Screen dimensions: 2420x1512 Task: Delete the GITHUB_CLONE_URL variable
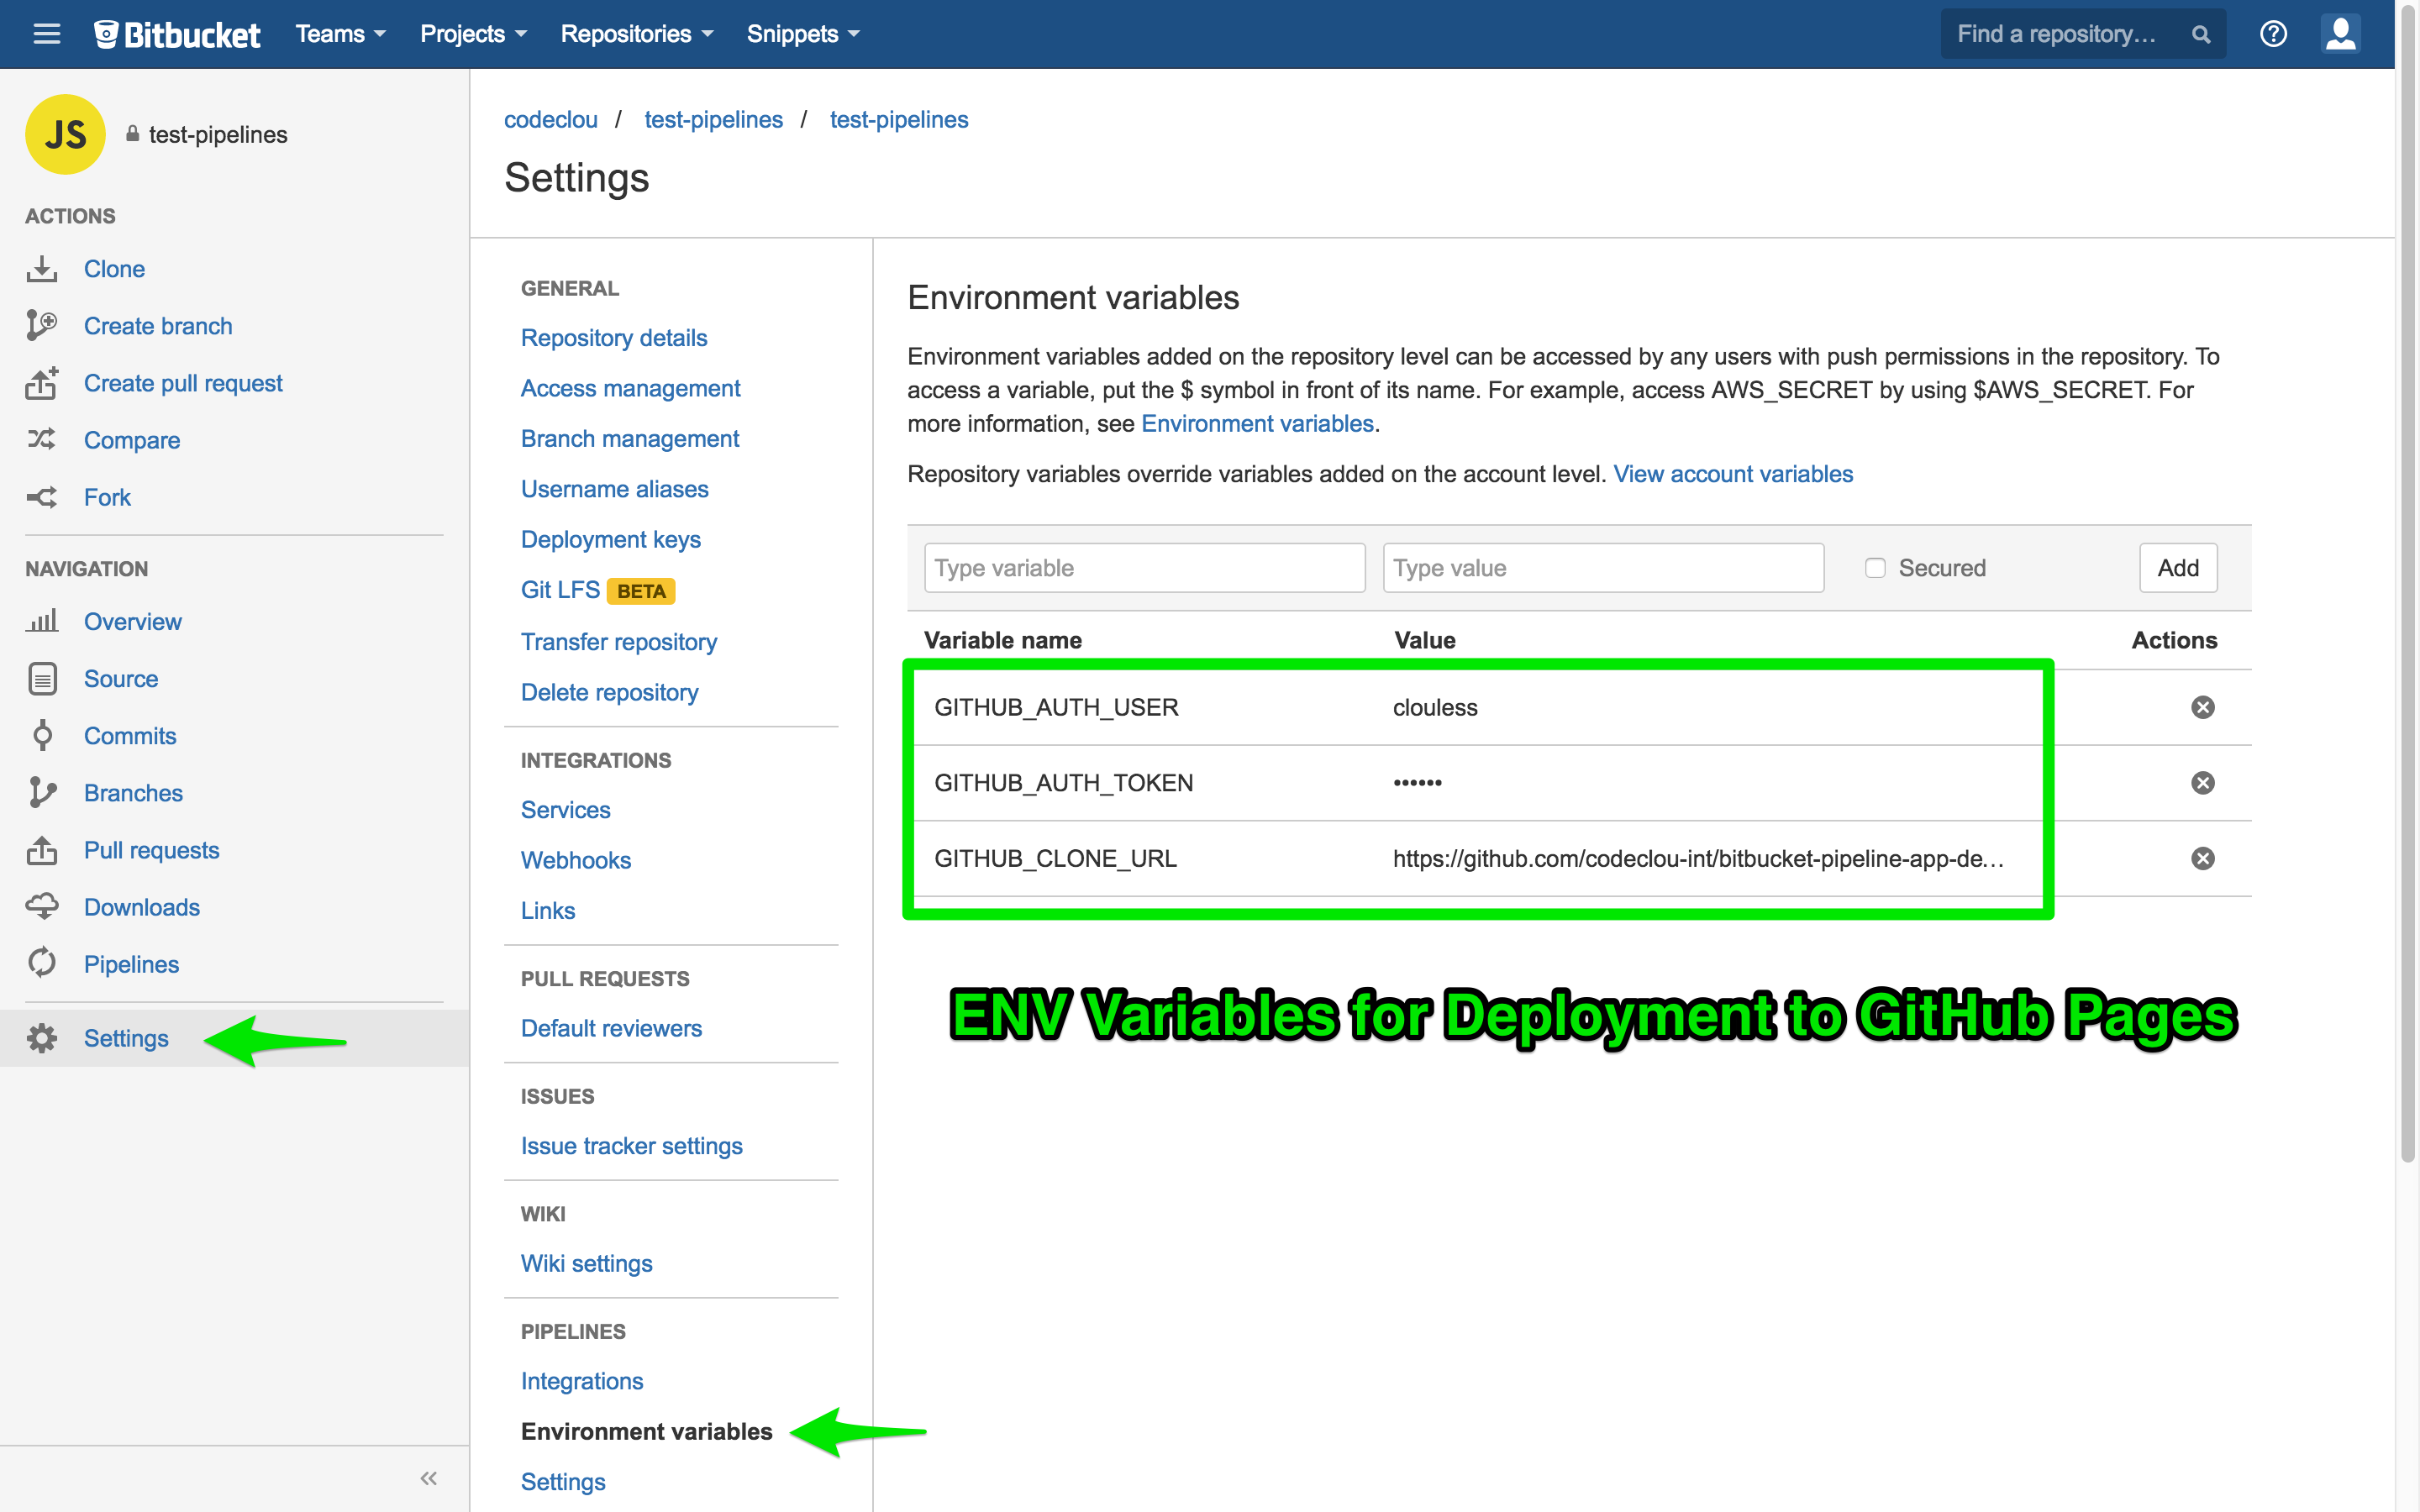click(2202, 858)
